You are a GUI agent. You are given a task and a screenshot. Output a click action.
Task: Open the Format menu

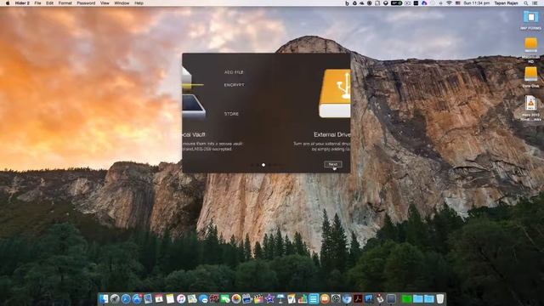pos(65,3)
